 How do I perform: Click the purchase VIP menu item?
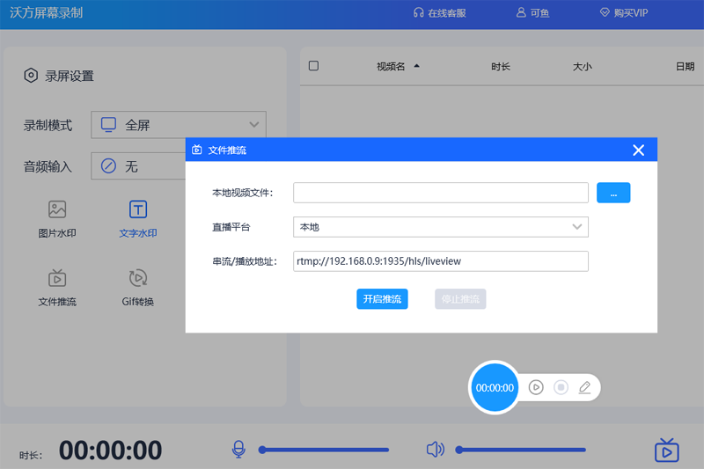[623, 13]
